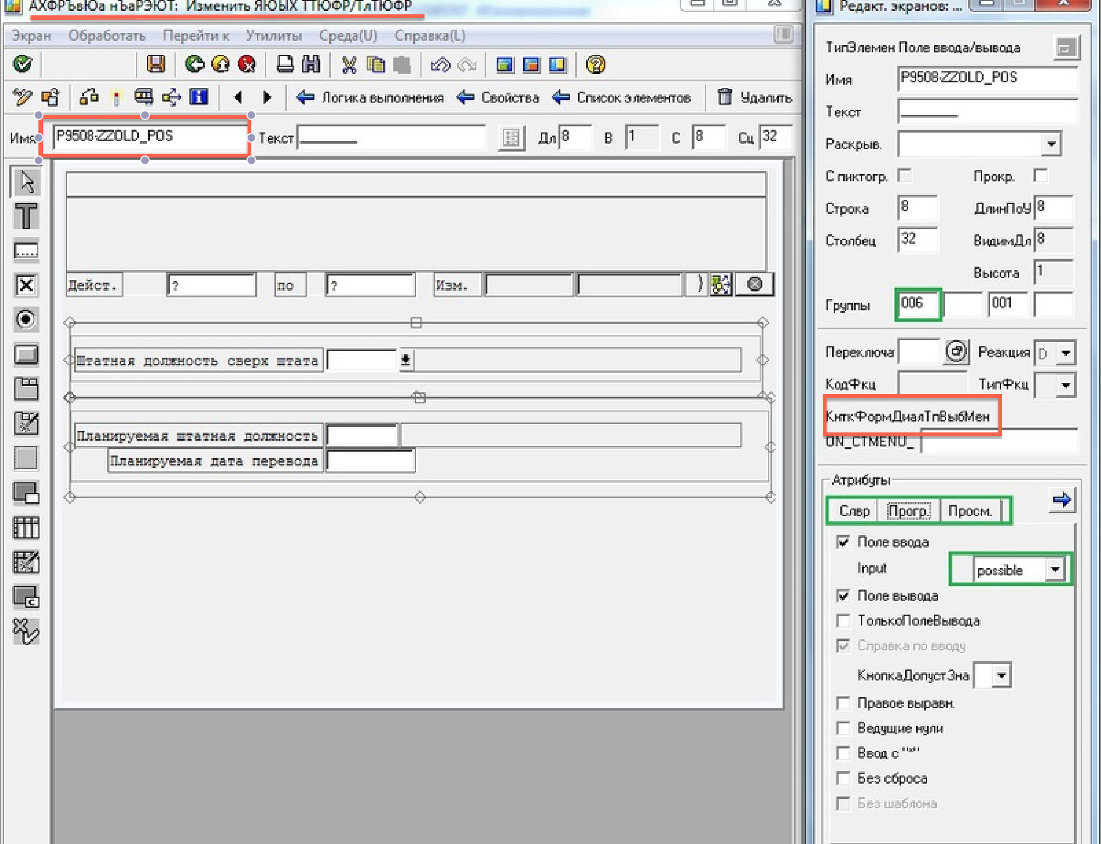1101x844 pixels.
Task: Open the Input 'possible' dropdown
Action: 1055,570
